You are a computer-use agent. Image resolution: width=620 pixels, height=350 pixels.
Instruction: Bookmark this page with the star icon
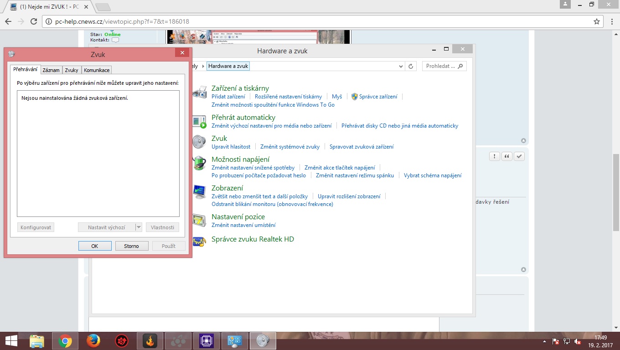pos(596,21)
